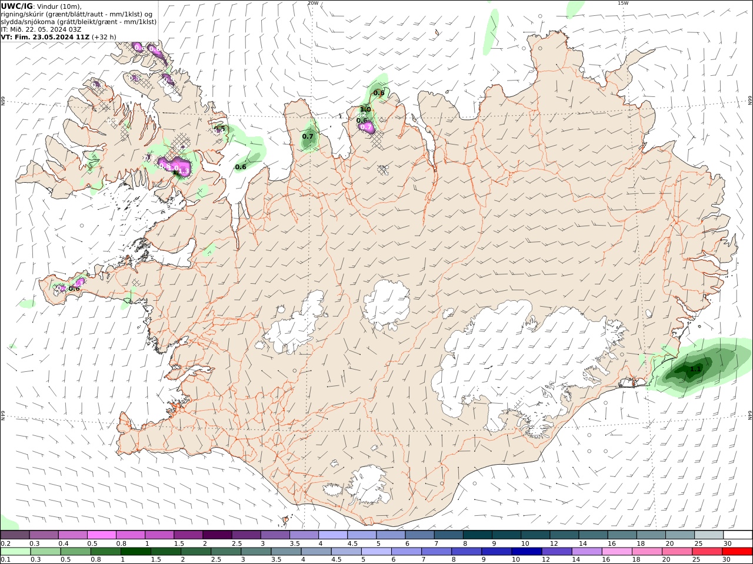Click the "slydda/snjókoma" snow description line
The width and height of the screenshot is (753, 564).
pyautogui.click(x=79, y=22)
